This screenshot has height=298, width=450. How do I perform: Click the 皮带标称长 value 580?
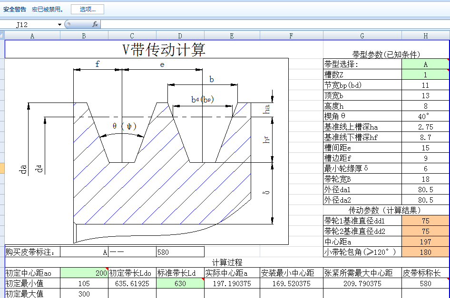click(426, 283)
